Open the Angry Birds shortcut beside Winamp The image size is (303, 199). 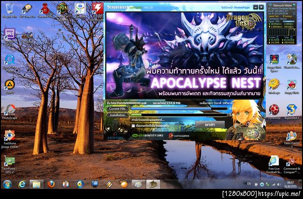point(291,87)
